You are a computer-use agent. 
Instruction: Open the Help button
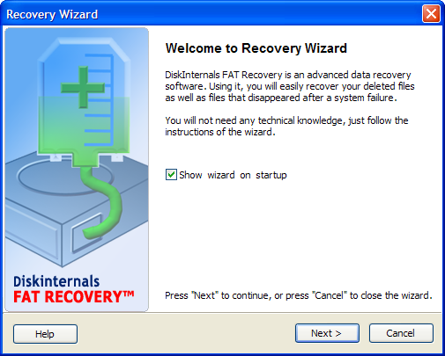[45, 334]
